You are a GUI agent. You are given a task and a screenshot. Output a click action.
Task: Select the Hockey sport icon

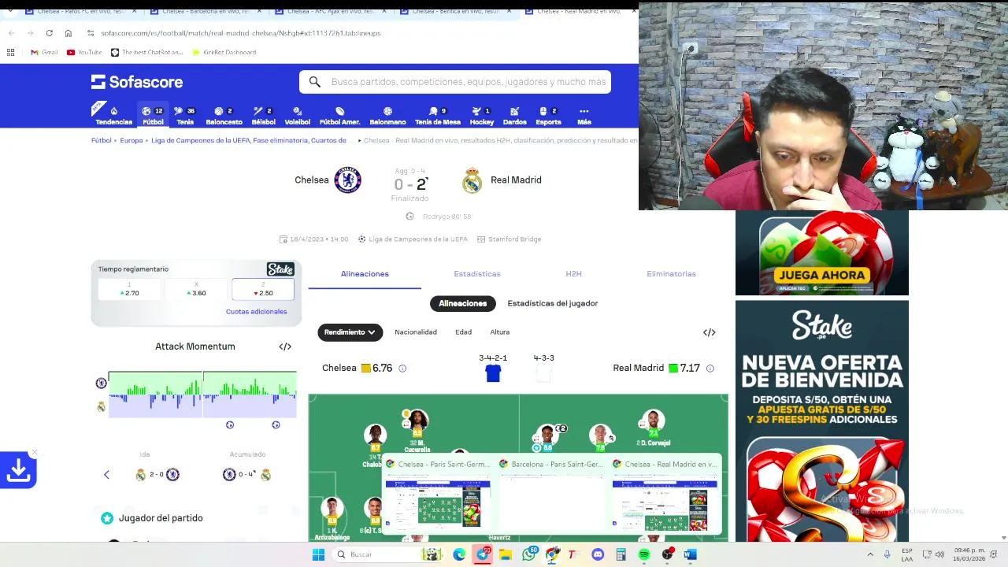click(481, 116)
